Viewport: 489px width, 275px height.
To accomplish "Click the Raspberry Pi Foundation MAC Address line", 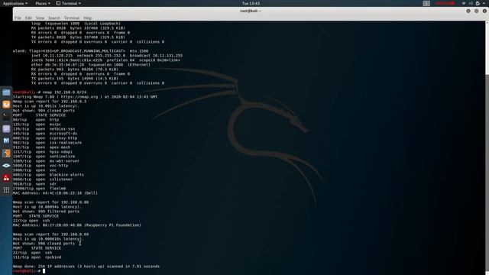I will (77, 225).
